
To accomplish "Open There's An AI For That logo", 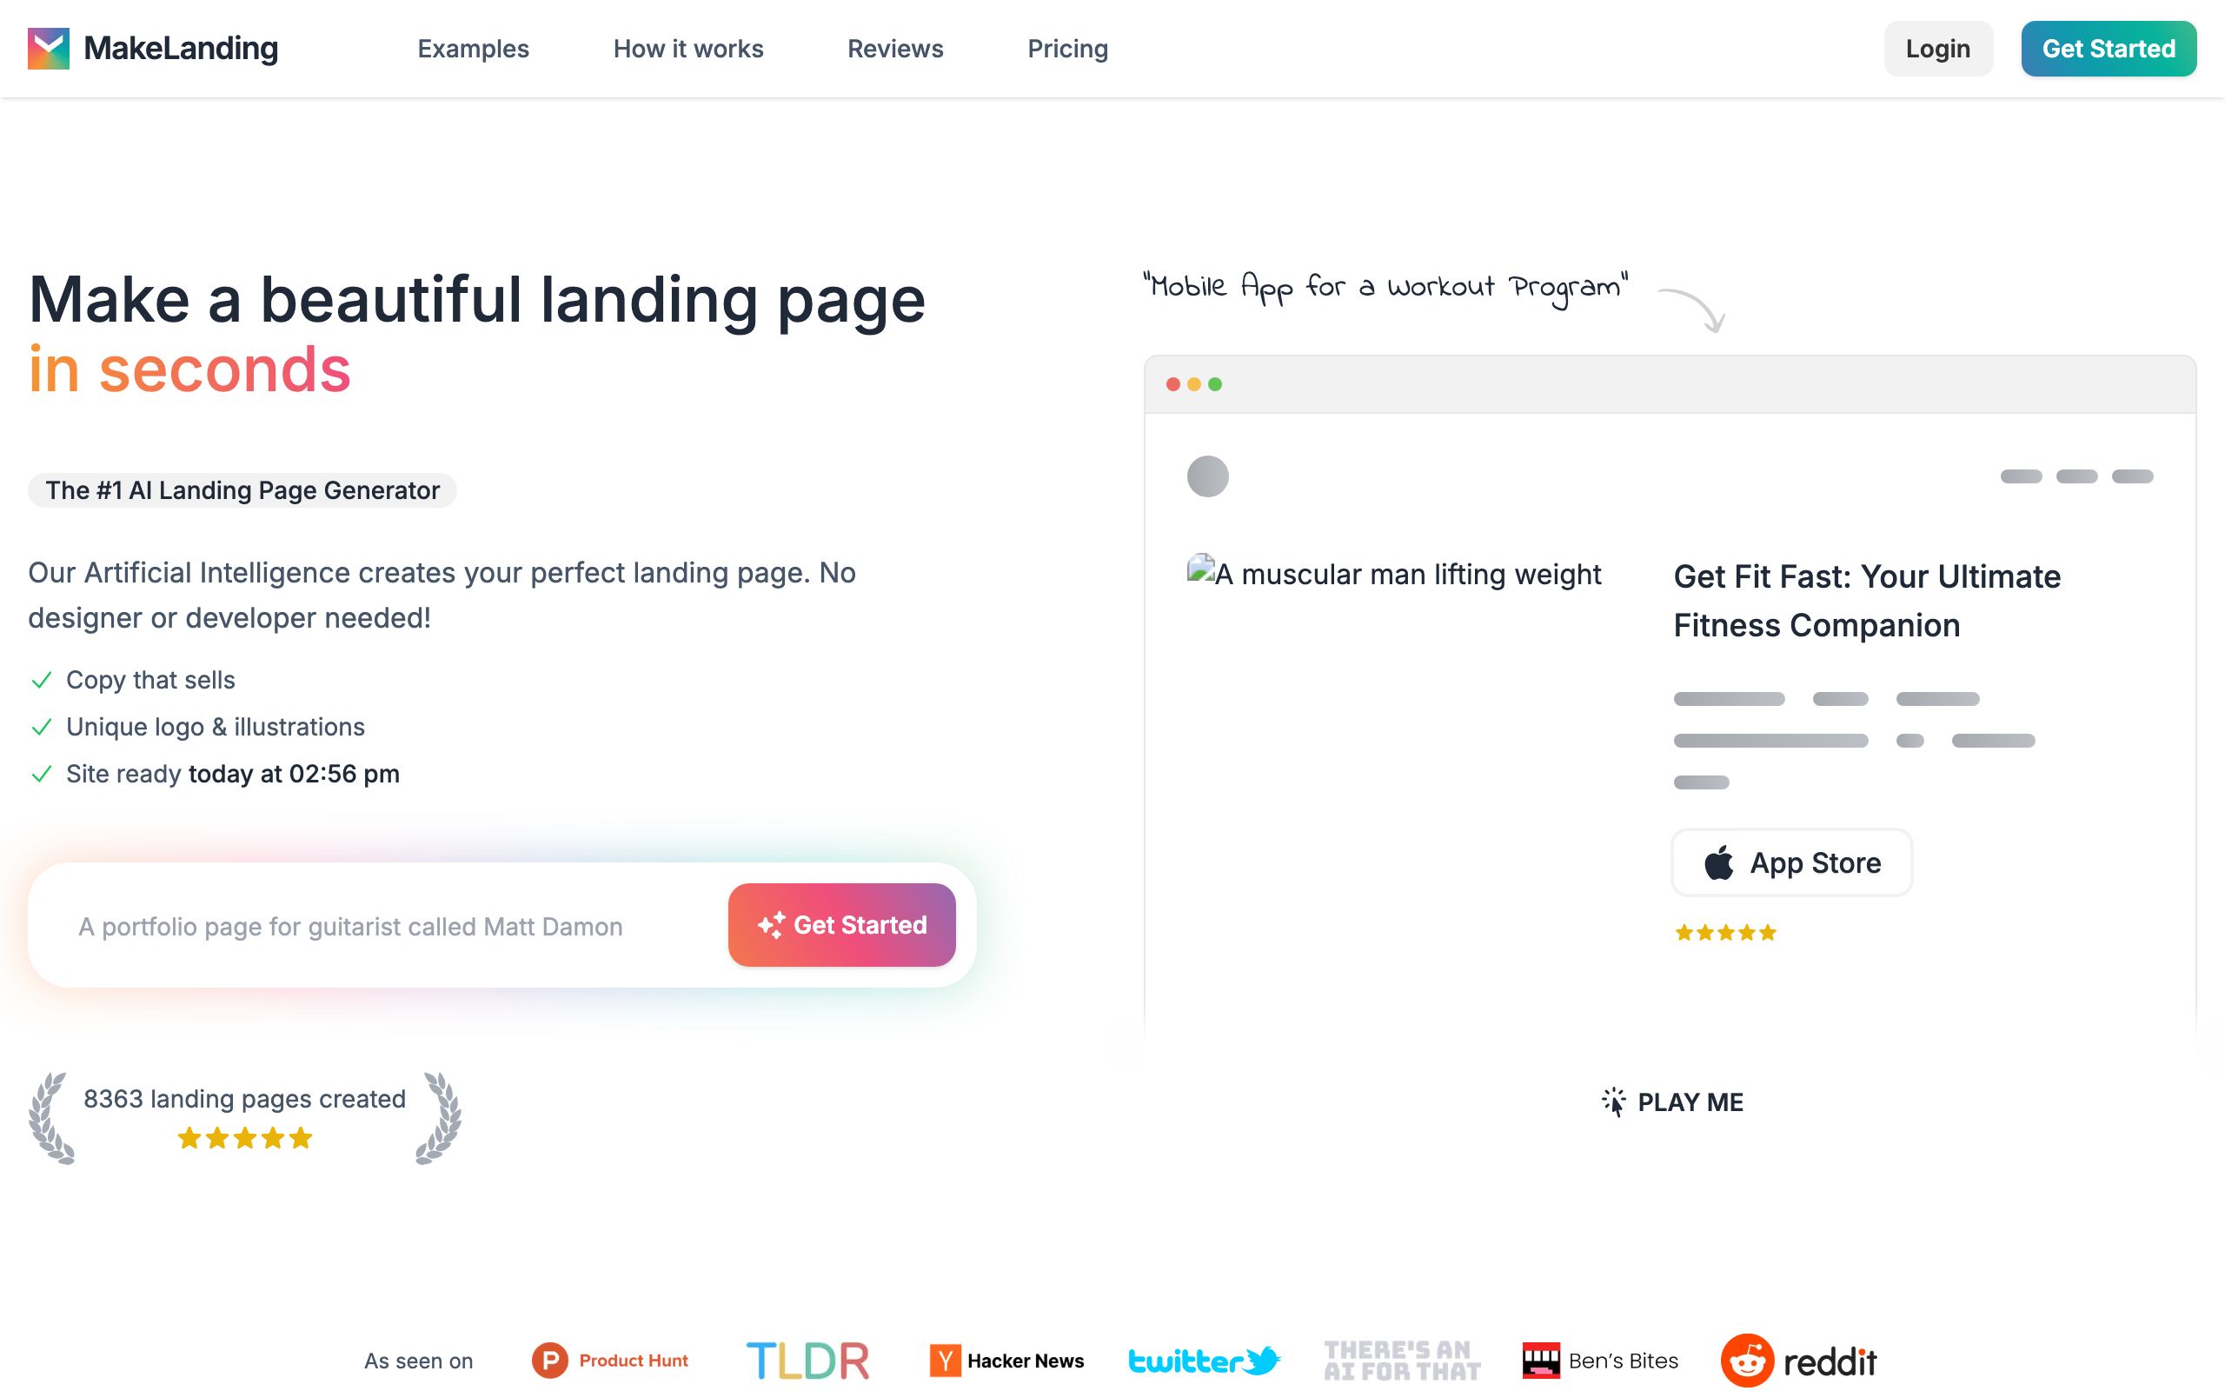I will click(x=1402, y=1360).
